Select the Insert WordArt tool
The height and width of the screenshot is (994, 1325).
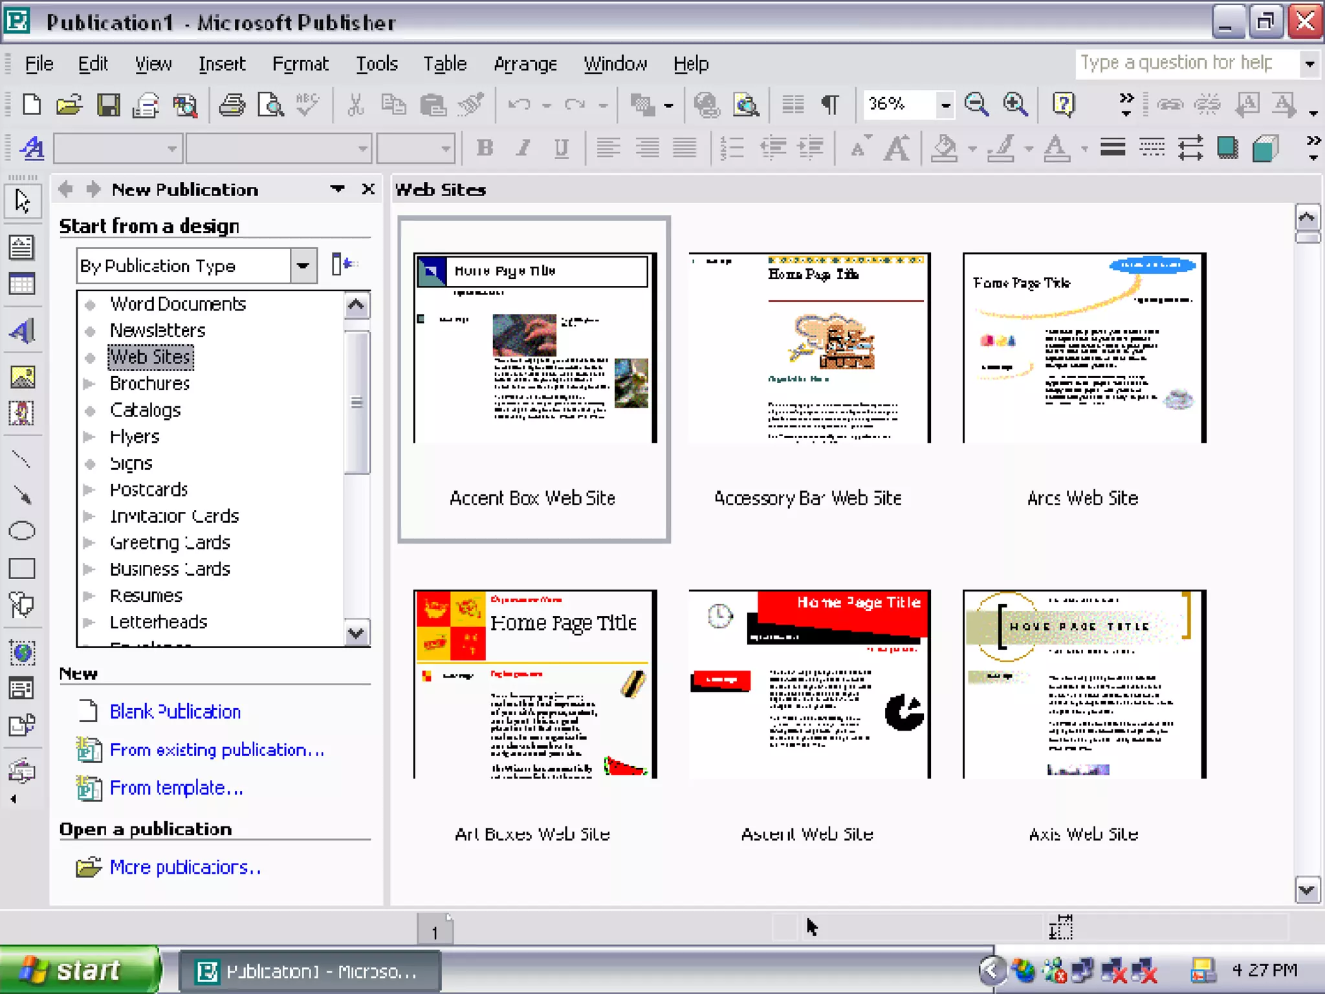[x=22, y=331]
